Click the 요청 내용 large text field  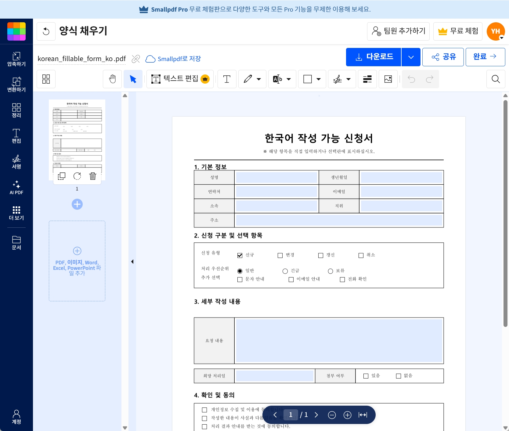pyautogui.click(x=339, y=341)
